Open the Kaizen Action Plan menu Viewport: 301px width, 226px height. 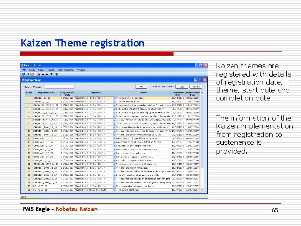66,70
